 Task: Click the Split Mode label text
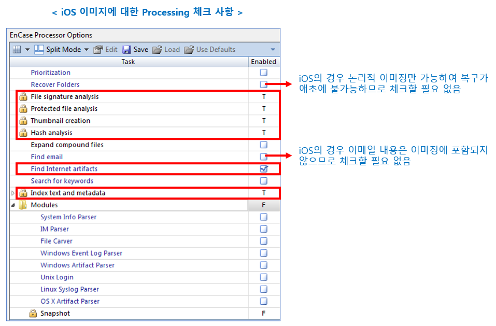(x=64, y=49)
